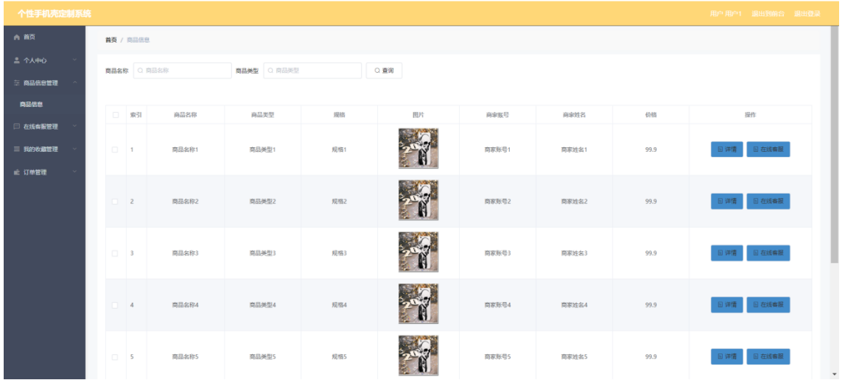Check the checkbox for row 商品名称2
This screenshot has height=380, width=845.
(116, 202)
